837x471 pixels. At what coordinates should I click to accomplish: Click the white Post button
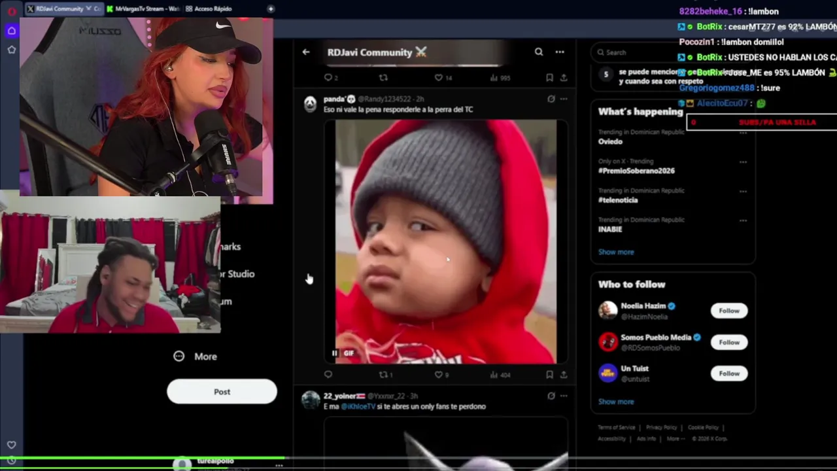(x=222, y=392)
